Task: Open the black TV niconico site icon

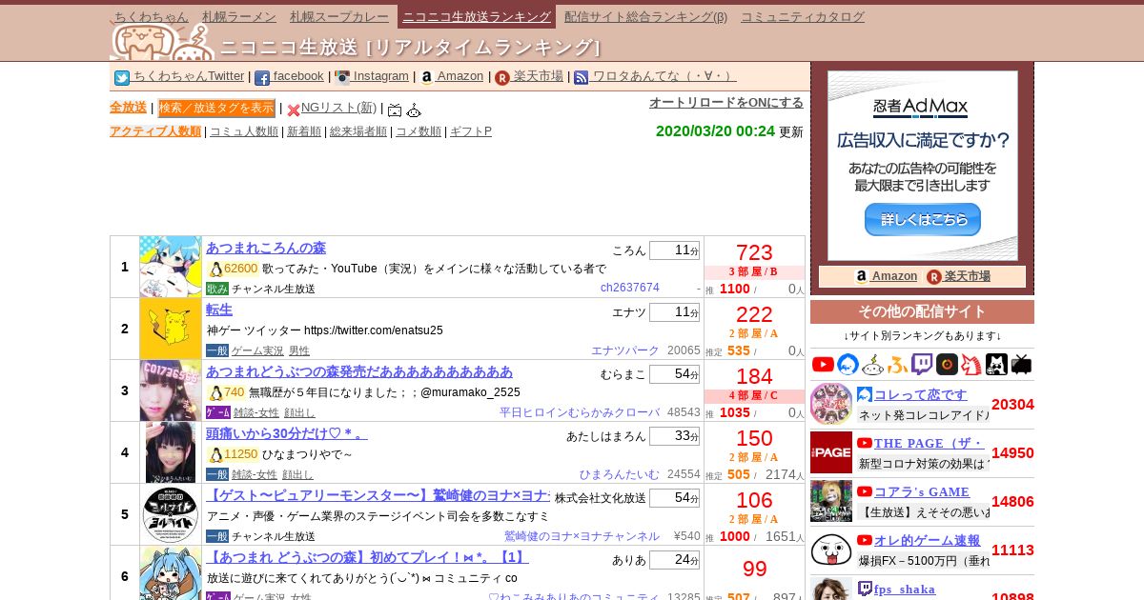Action: [x=1021, y=364]
